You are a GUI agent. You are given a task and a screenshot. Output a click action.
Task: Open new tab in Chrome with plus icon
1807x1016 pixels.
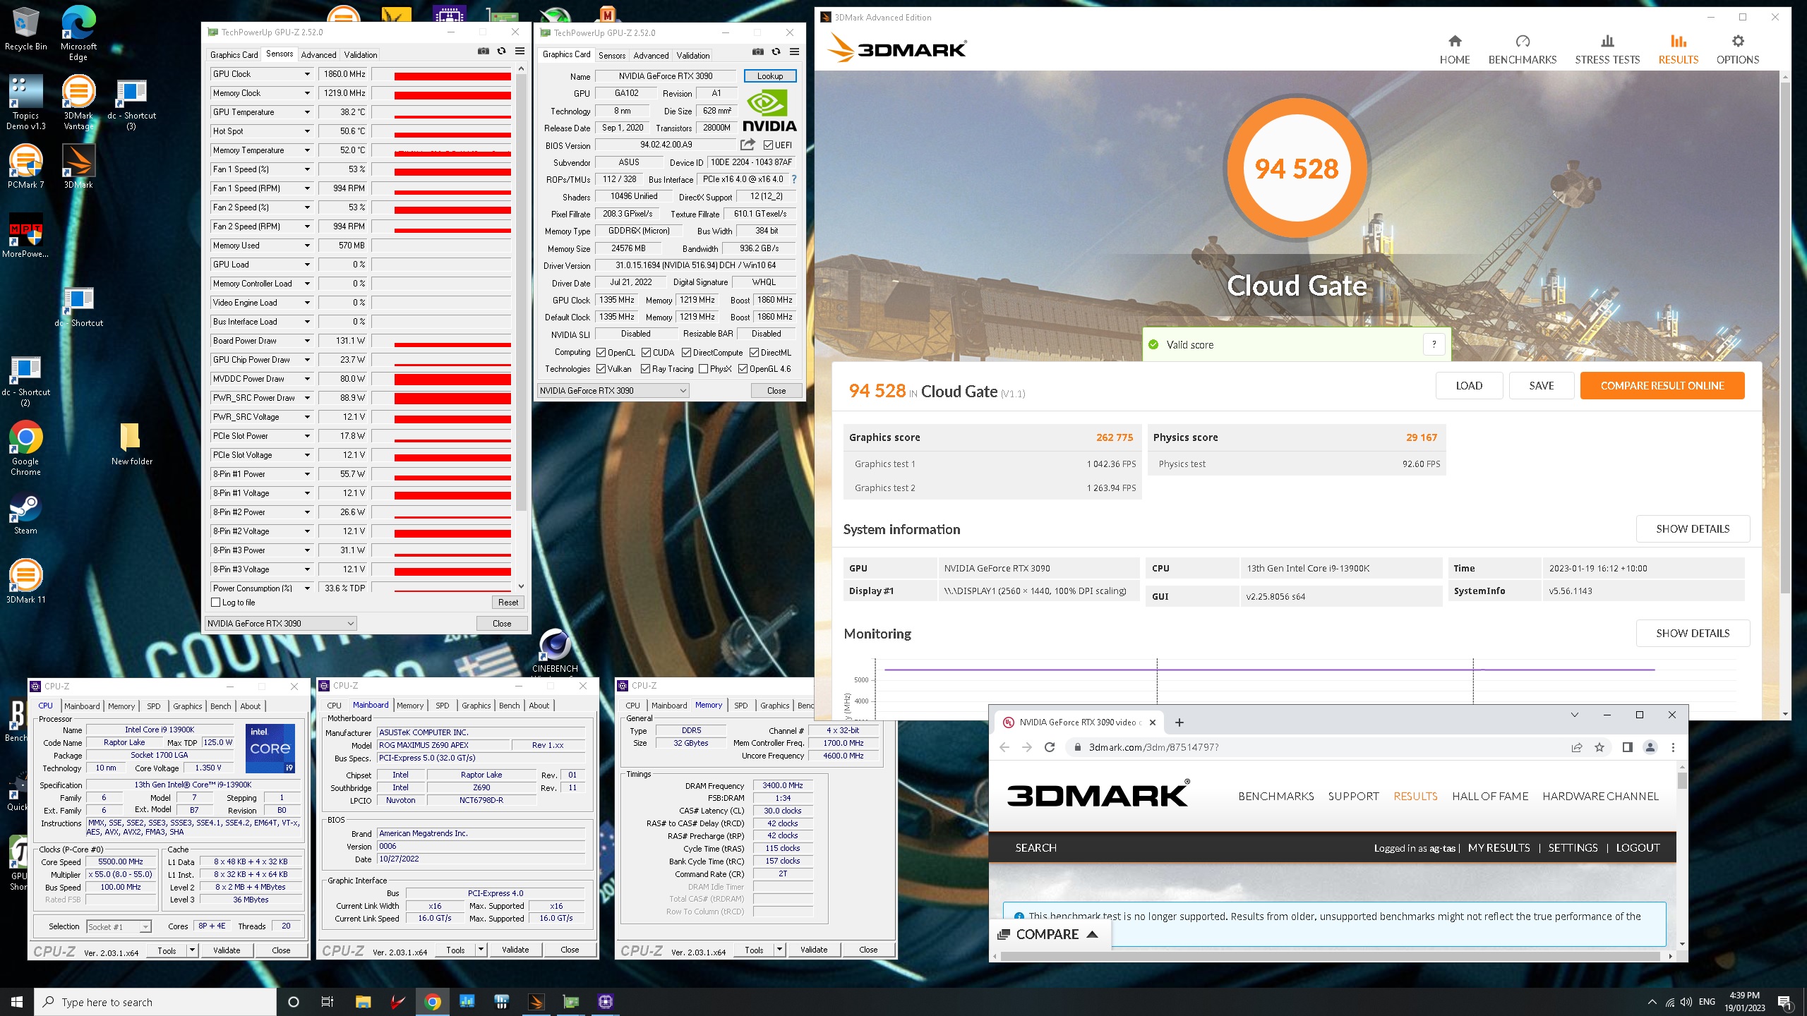click(x=1179, y=722)
